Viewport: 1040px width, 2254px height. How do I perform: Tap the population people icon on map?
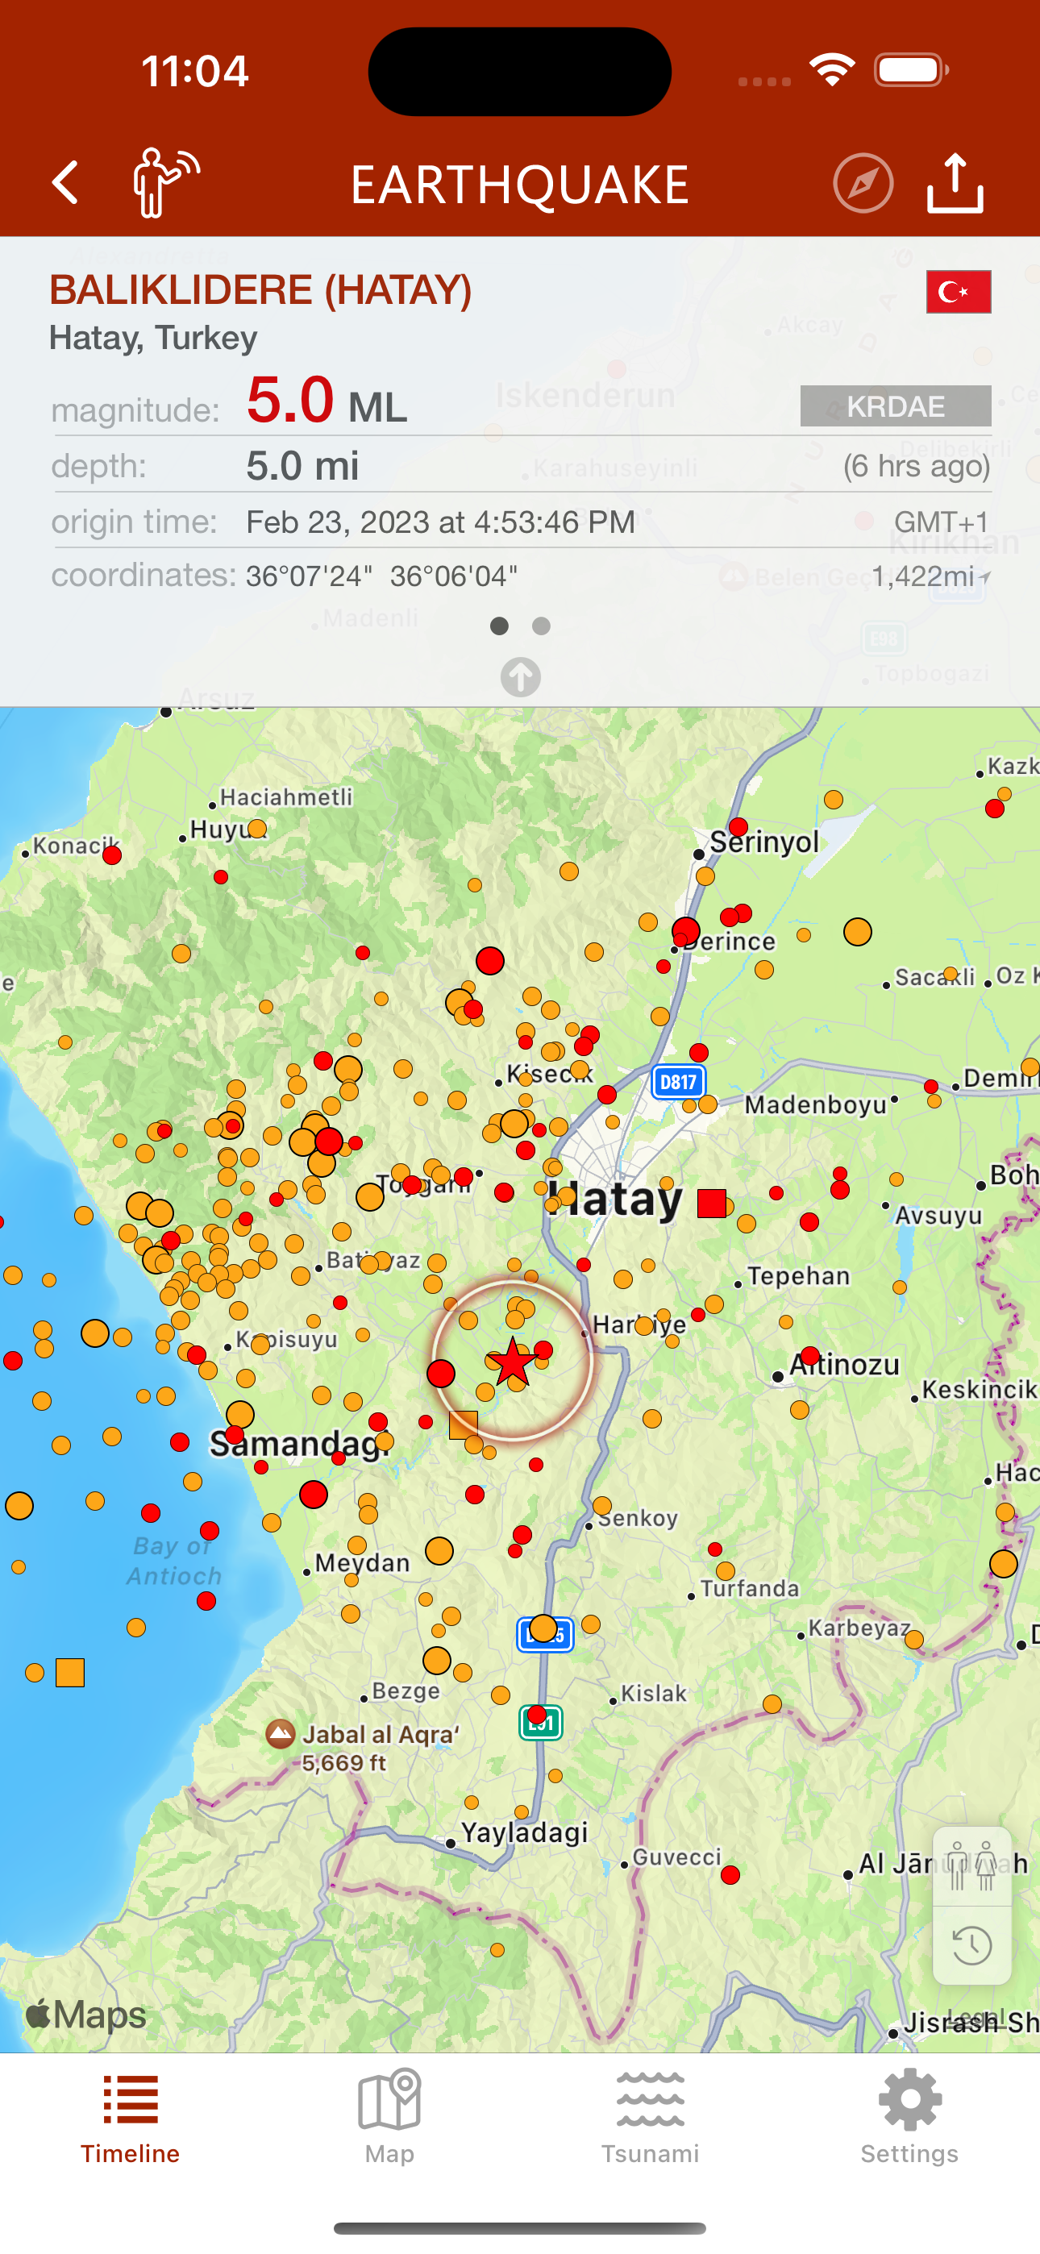click(971, 1865)
